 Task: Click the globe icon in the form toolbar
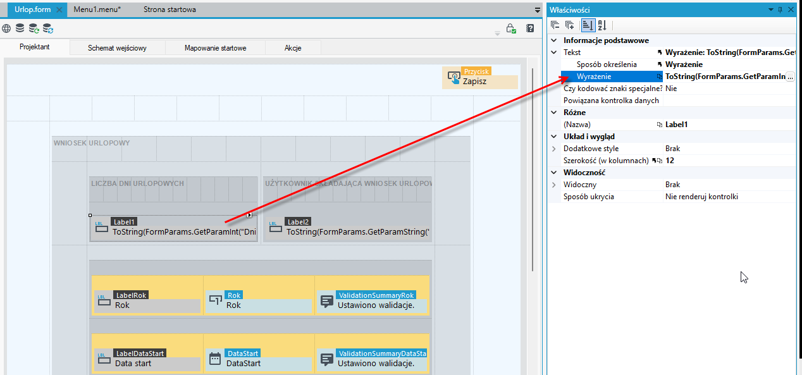pos(6,28)
